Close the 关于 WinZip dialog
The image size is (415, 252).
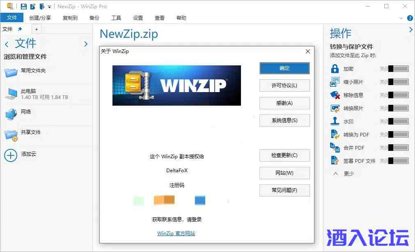coord(308,51)
